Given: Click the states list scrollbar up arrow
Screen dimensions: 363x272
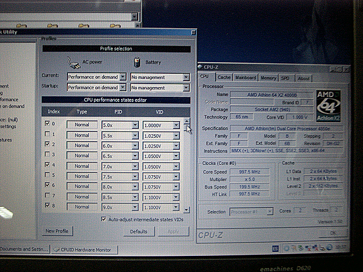Looking at the screenshot, I should pyautogui.click(x=187, y=120).
